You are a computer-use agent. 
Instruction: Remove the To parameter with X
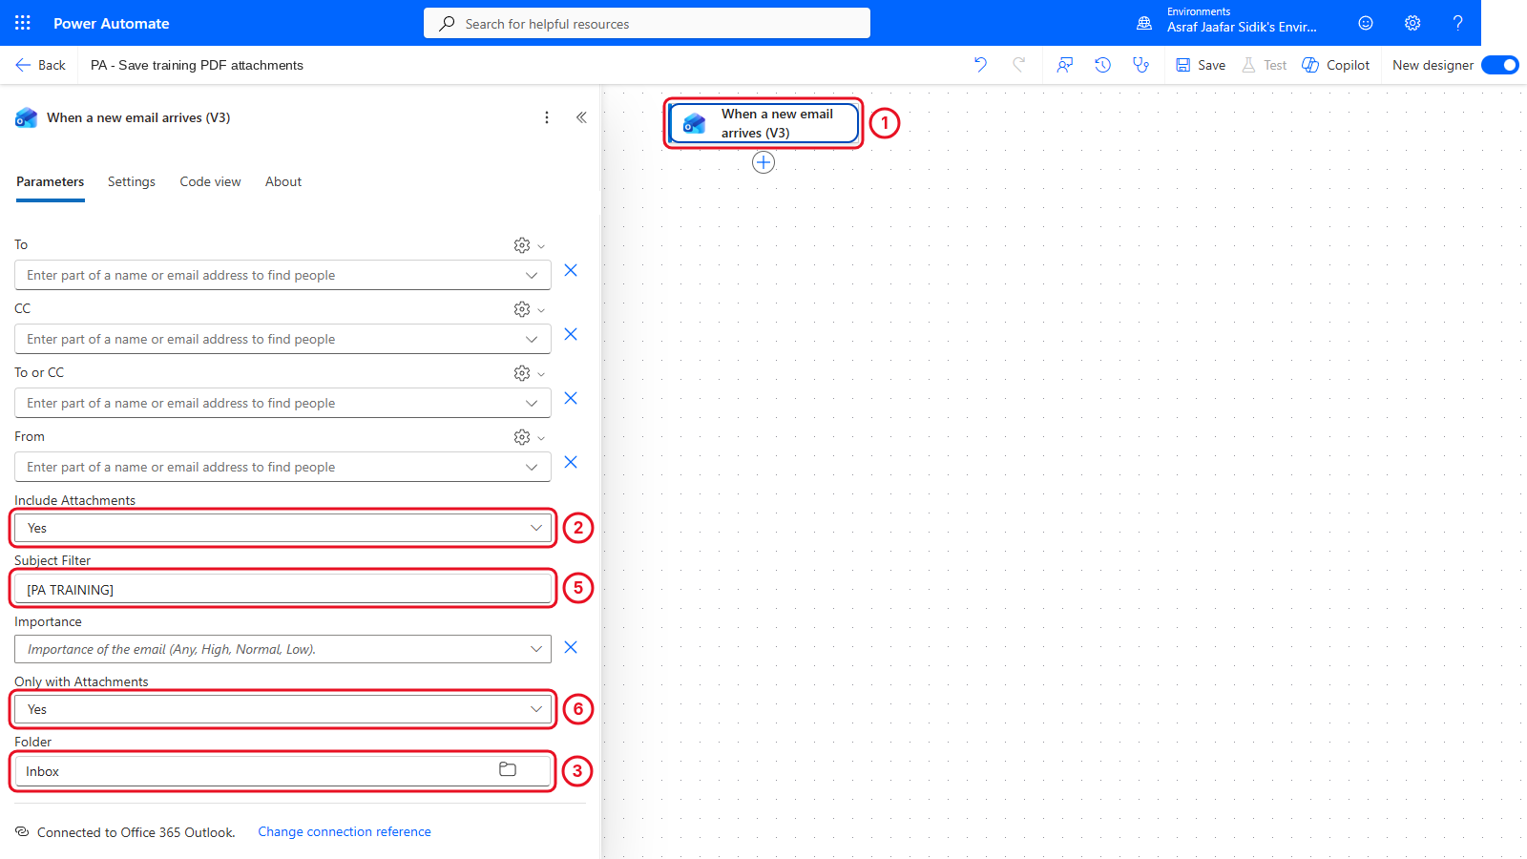coord(571,270)
